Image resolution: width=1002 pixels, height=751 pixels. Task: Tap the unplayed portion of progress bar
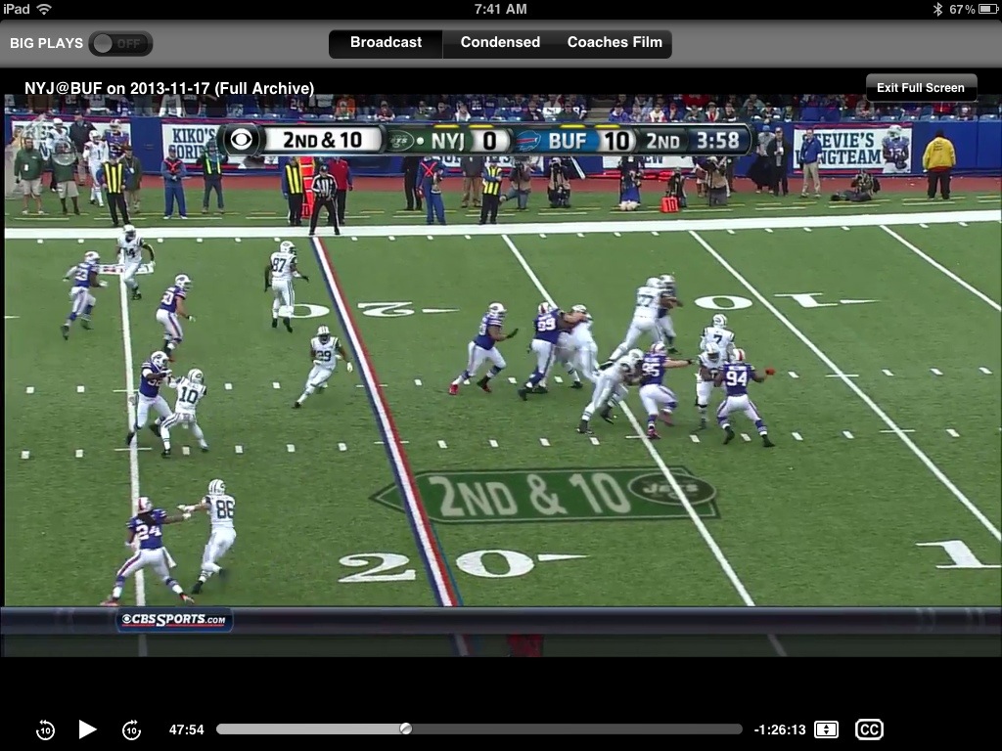pyautogui.click(x=575, y=729)
